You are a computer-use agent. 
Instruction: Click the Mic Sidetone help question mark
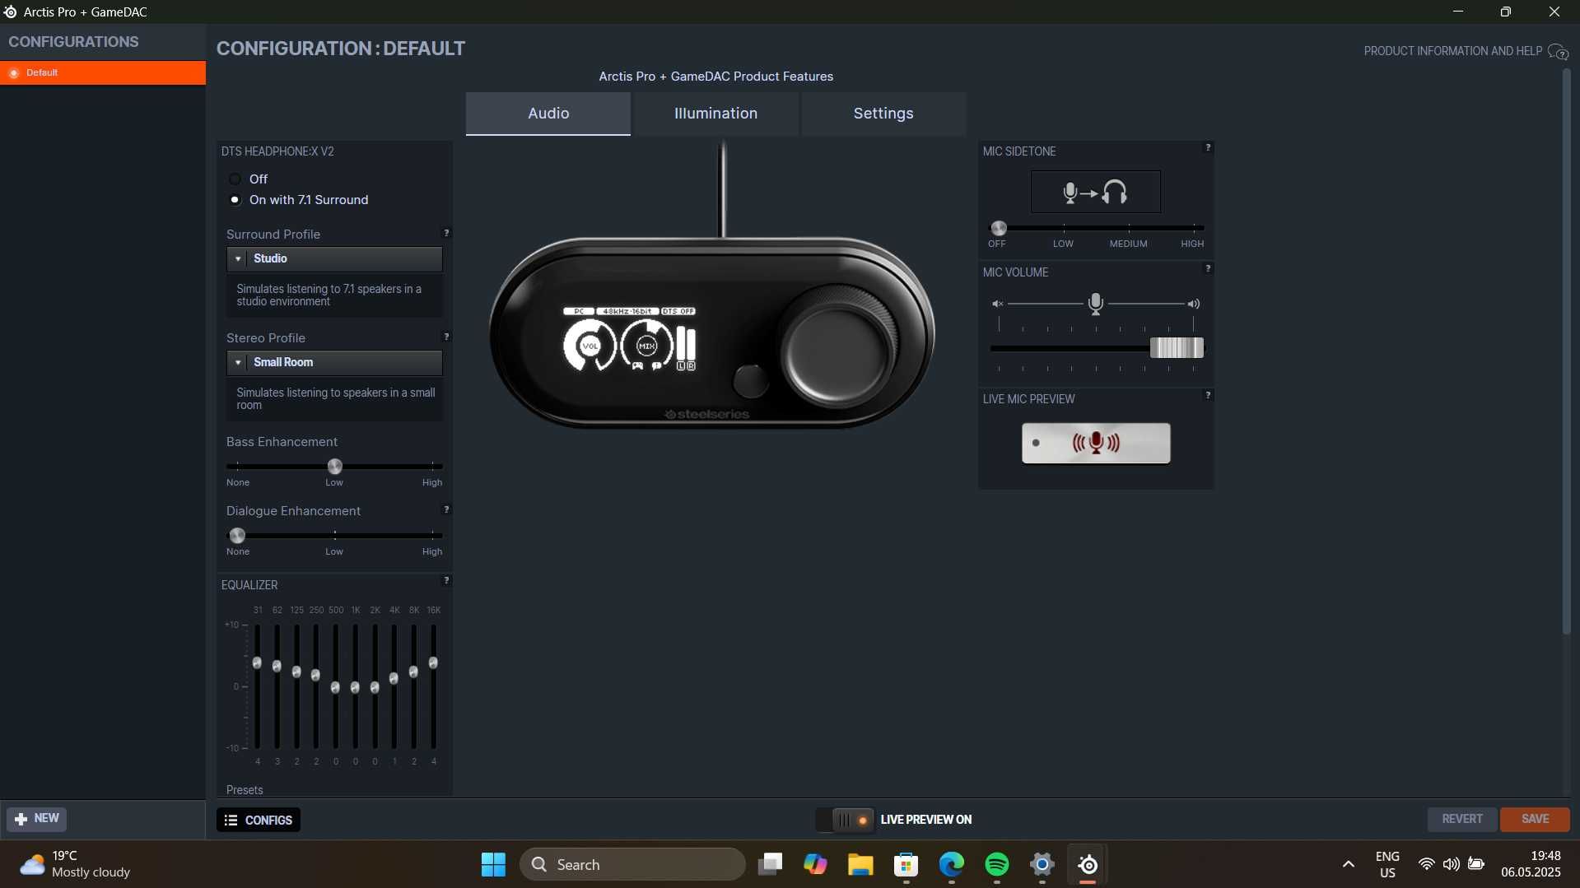click(1208, 148)
